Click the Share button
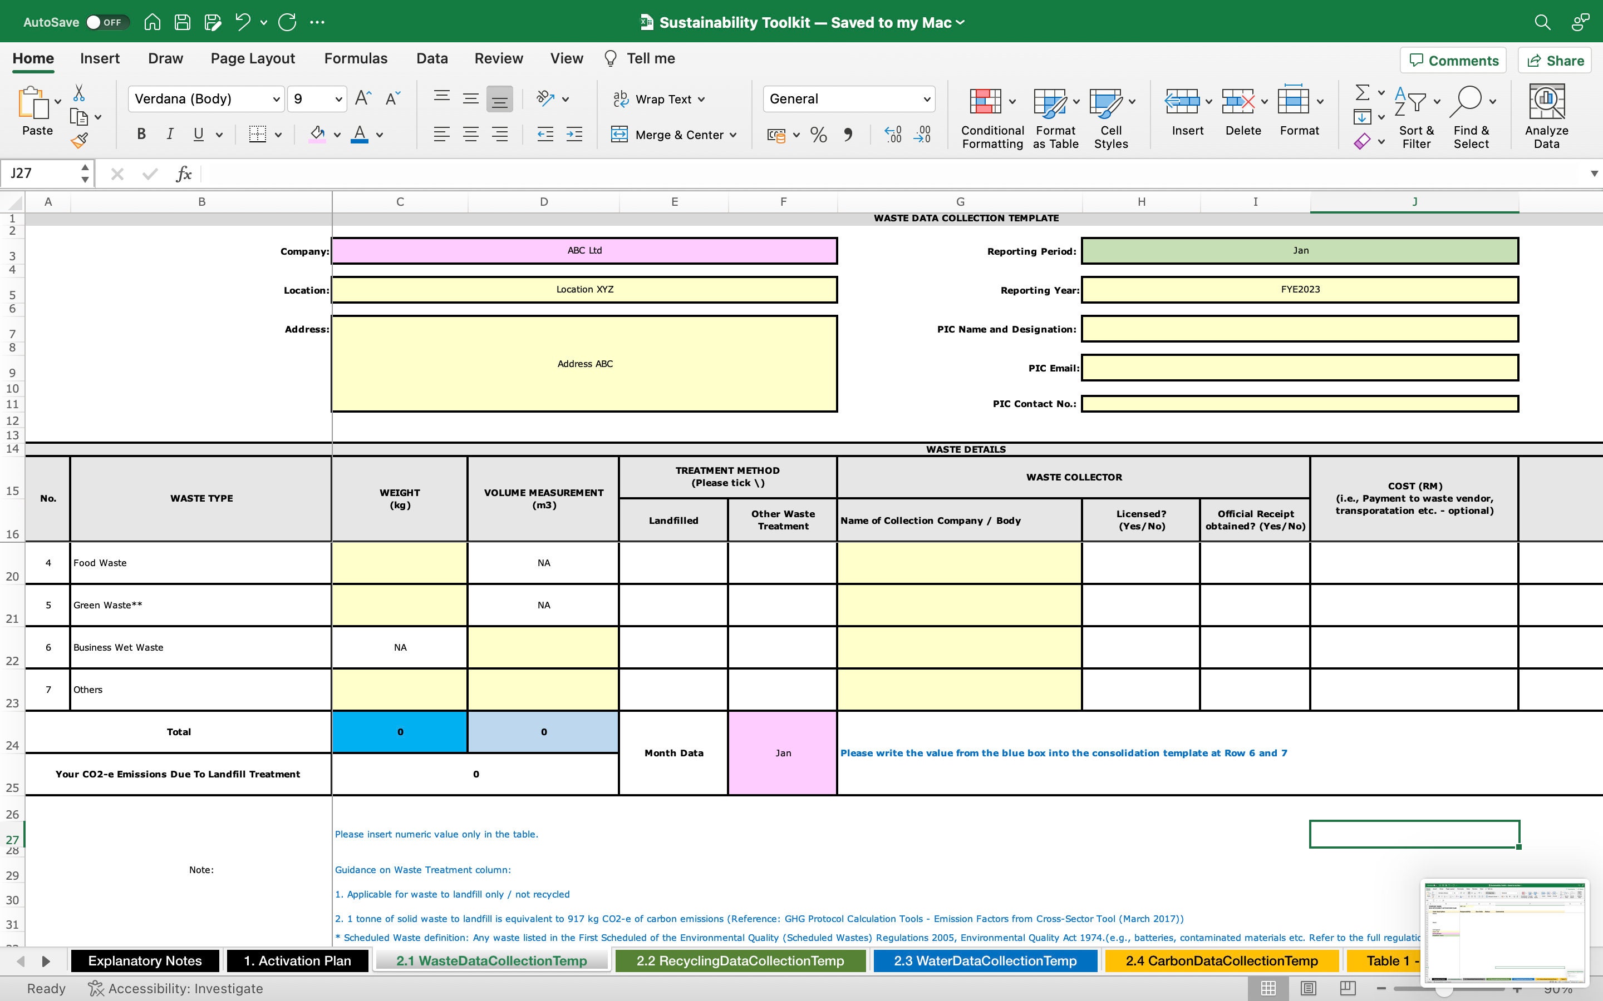Viewport: 1603px width, 1001px height. (1555, 60)
